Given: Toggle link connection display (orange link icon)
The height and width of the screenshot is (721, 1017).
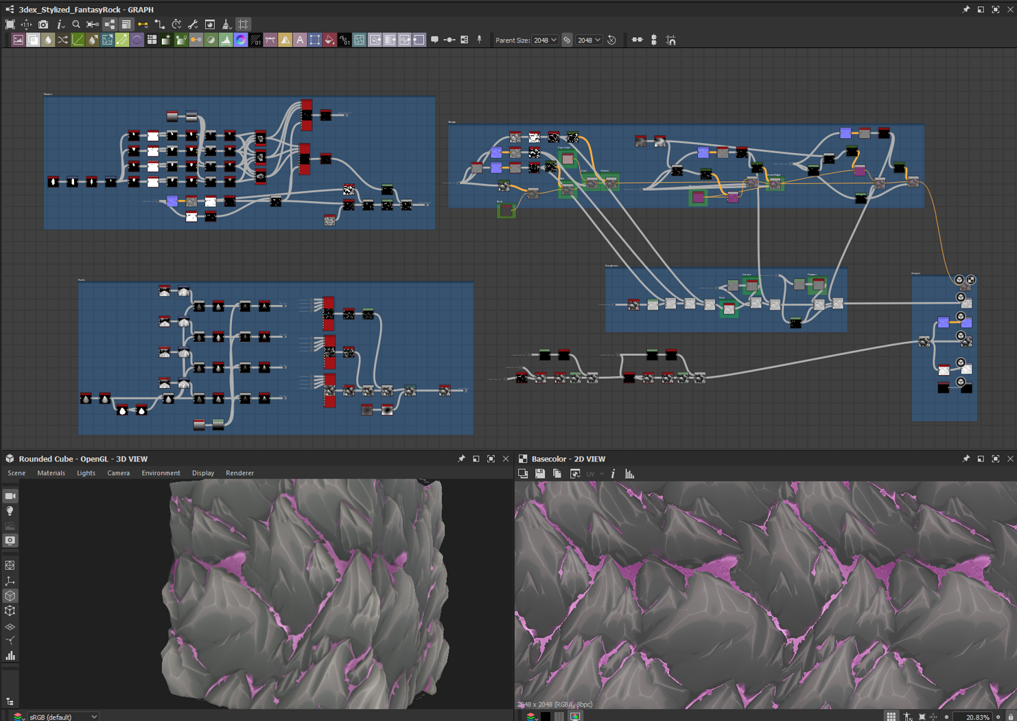Looking at the screenshot, I should [x=143, y=25].
